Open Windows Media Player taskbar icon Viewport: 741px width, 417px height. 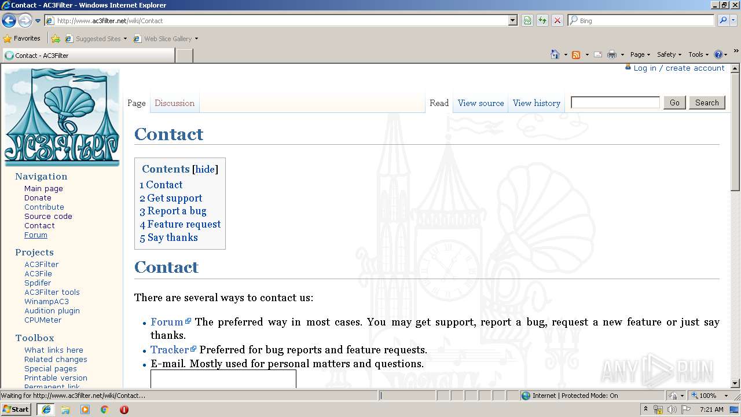[x=85, y=409]
